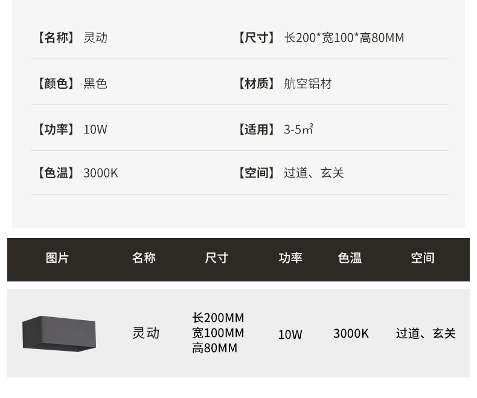The width and height of the screenshot is (477, 398).
Task: Click the 功率 column header
Action: click(290, 258)
